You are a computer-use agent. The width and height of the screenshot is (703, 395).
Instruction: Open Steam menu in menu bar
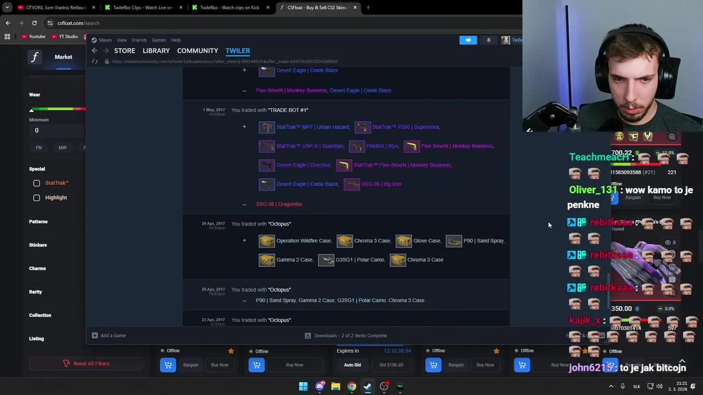tap(105, 40)
